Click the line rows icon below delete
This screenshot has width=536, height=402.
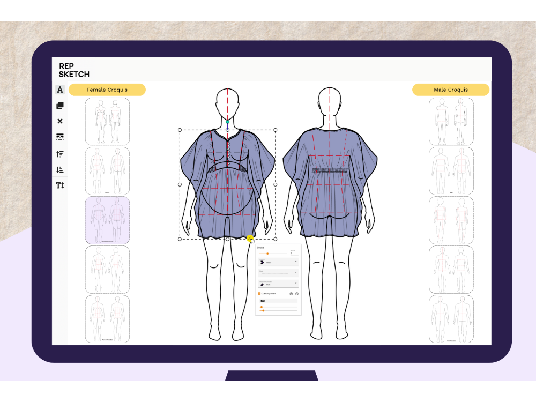point(60,137)
